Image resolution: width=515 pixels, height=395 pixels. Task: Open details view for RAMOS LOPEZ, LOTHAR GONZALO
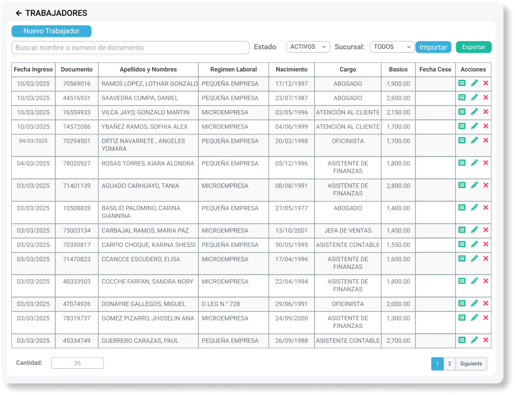pyautogui.click(x=461, y=83)
